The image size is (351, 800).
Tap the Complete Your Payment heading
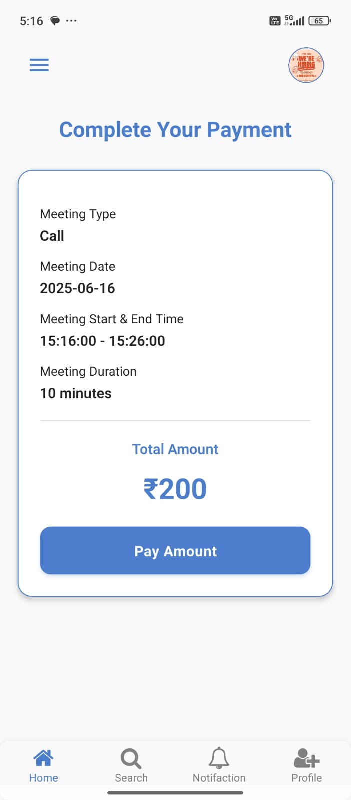tap(175, 130)
